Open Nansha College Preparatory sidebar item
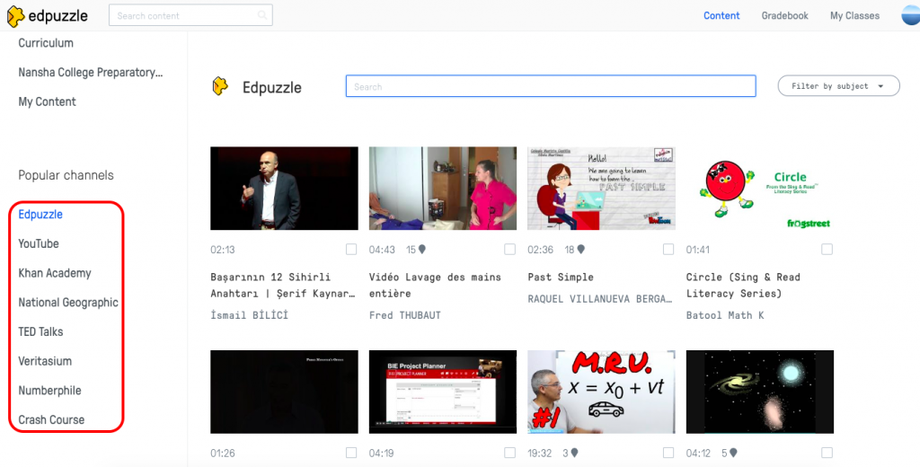The width and height of the screenshot is (920, 467). (x=91, y=72)
